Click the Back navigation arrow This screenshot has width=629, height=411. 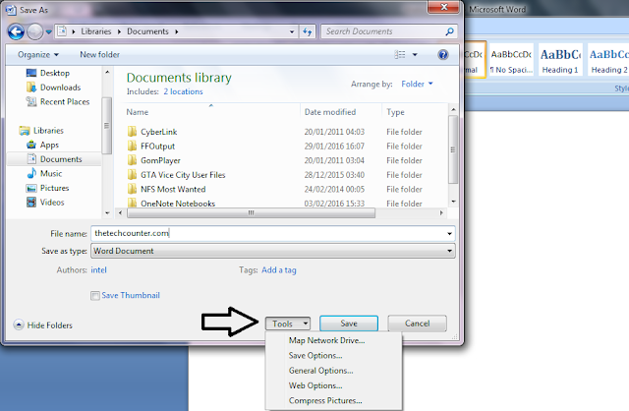point(16,31)
